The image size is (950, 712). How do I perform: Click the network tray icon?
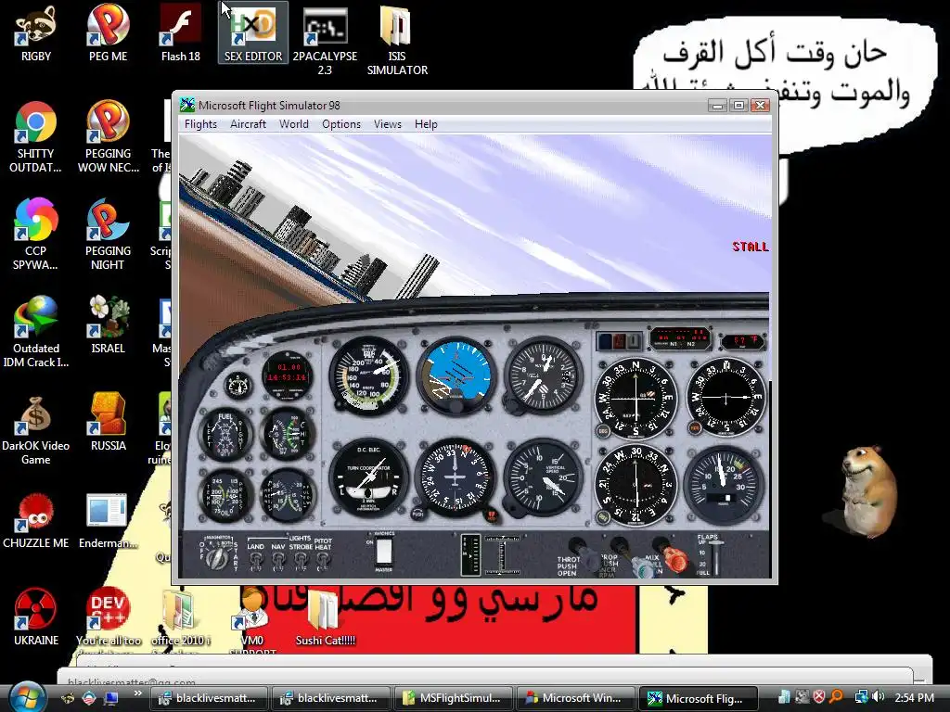click(x=861, y=697)
